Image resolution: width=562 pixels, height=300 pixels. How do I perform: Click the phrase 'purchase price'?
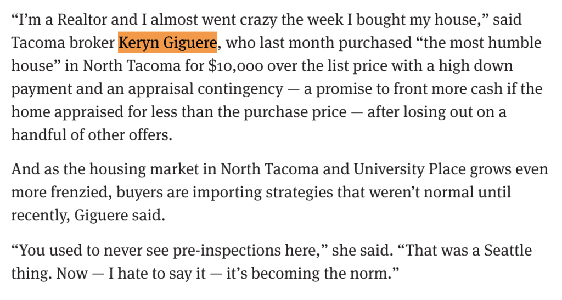[x=295, y=112]
